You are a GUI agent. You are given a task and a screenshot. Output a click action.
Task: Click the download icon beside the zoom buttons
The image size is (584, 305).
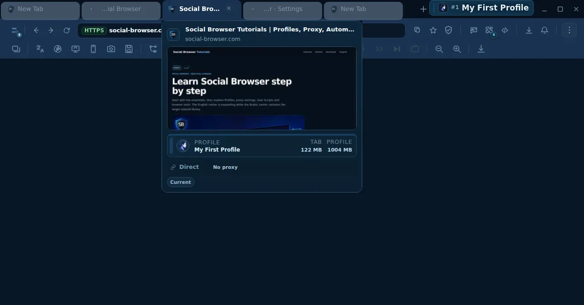481,49
